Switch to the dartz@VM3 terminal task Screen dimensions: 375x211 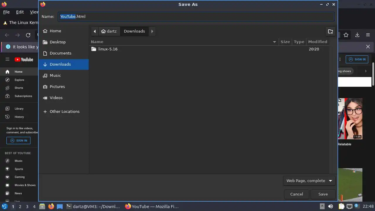click(93, 207)
